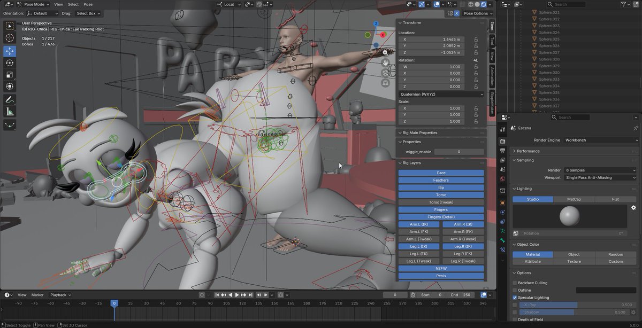Toggle the Shadow option checkbox
This screenshot has width=642, height=328.
[515, 312]
